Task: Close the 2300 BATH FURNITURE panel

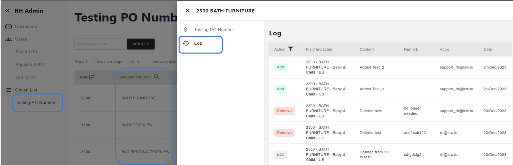Action: click(188, 11)
